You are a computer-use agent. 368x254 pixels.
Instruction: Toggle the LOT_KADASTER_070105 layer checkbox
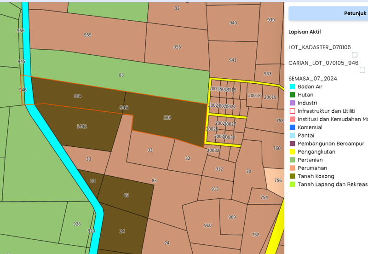(x=355, y=55)
